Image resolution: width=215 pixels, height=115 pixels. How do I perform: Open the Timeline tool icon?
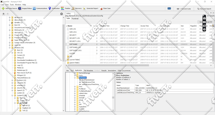[62, 9]
